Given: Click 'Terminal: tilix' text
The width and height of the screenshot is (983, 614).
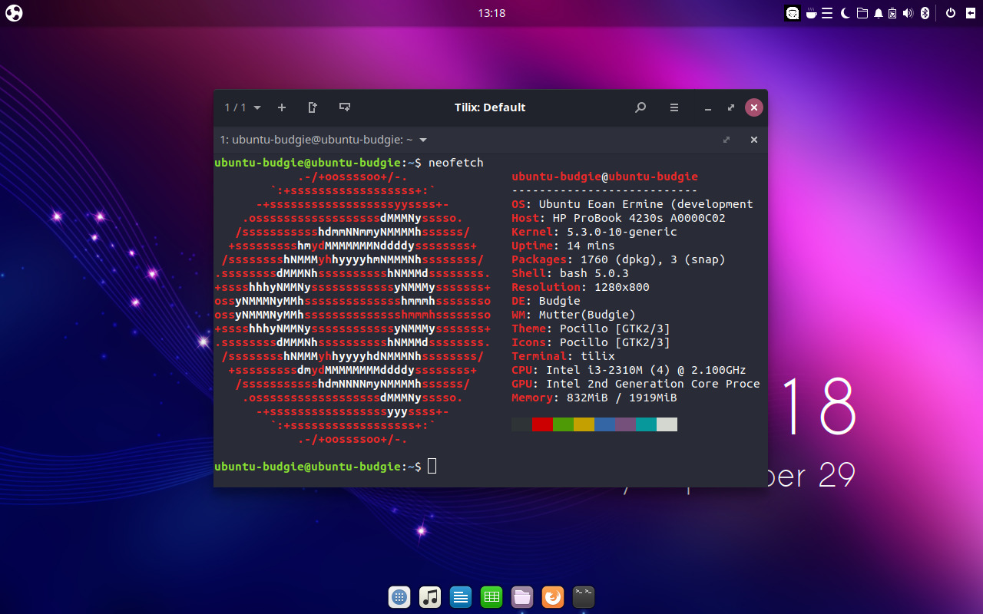Looking at the screenshot, I should [563, 356].
